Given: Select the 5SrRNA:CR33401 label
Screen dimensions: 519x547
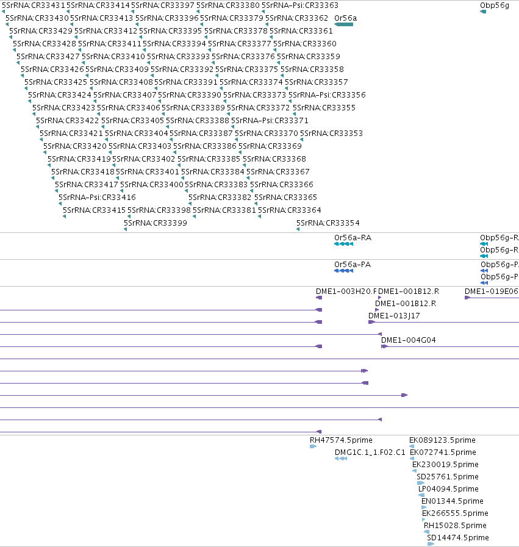Looking at the screenshot, I should coord(148,171).
